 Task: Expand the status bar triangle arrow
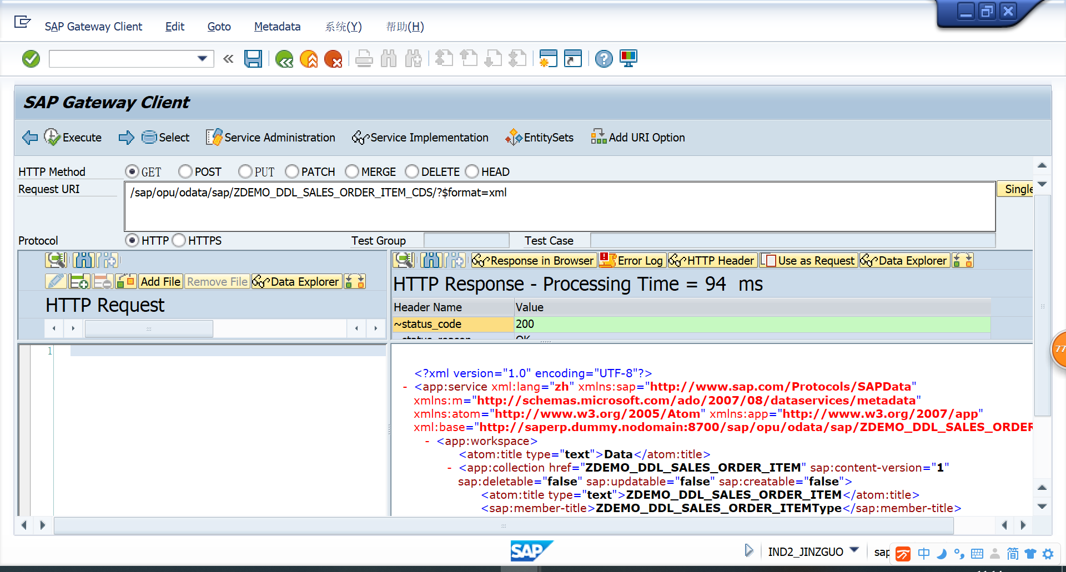click(748, 550)
